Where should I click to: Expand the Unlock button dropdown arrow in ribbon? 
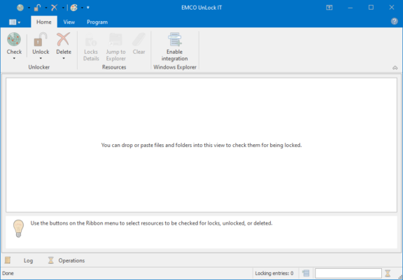(x=41, y=58)
